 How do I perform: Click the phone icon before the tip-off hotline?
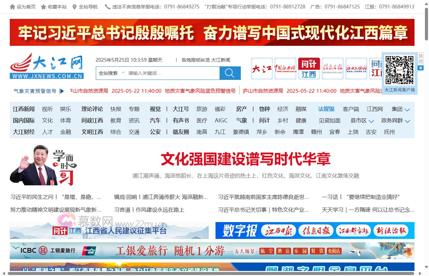[x=107, y=6]
